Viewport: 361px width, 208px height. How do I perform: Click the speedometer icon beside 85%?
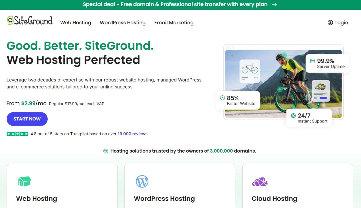tap(222, 98)
